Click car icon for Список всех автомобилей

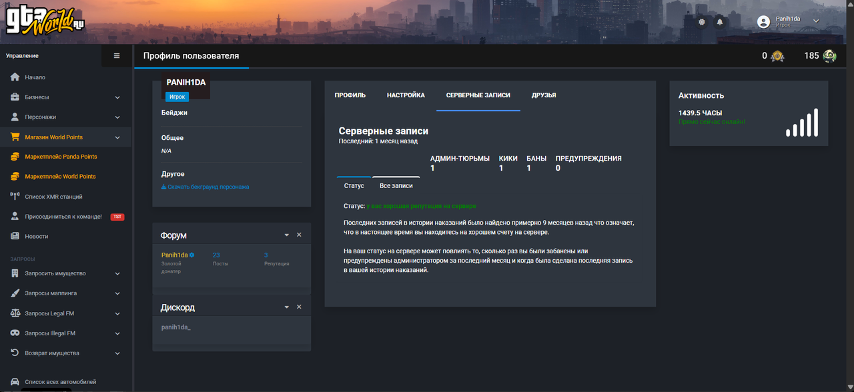pos(15,382)
